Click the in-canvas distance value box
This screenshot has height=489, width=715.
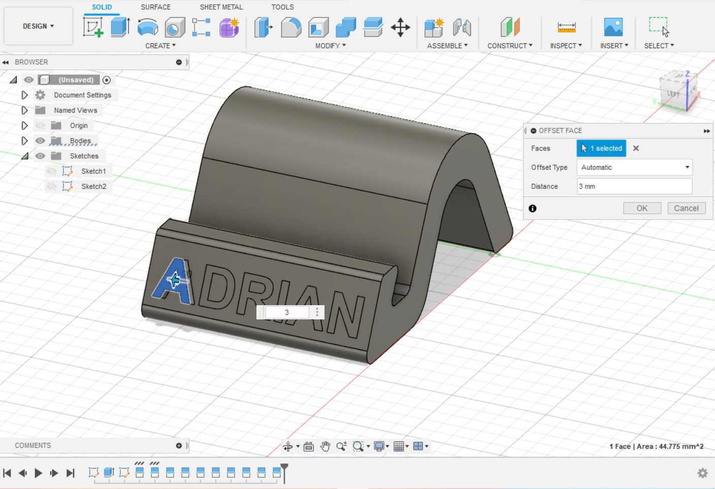click(287, 312)
